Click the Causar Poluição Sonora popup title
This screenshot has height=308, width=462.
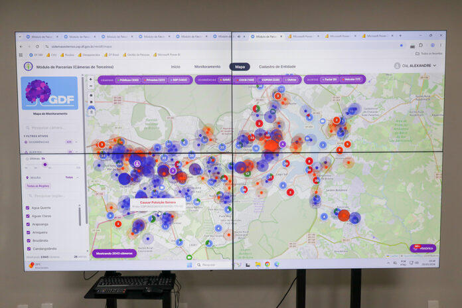point(157,202)
